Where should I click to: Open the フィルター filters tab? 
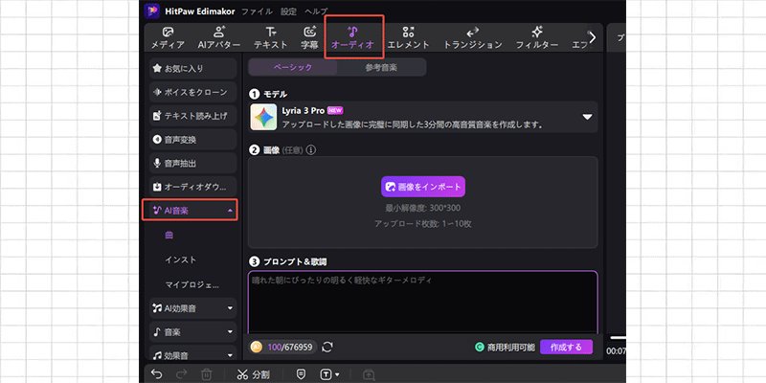click(x=537, y=38)
